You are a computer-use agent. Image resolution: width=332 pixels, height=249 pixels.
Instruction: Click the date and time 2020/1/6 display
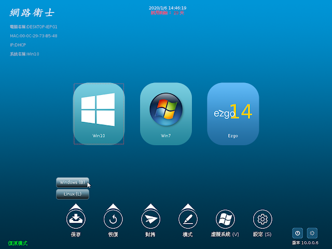(x=168, y=8)
